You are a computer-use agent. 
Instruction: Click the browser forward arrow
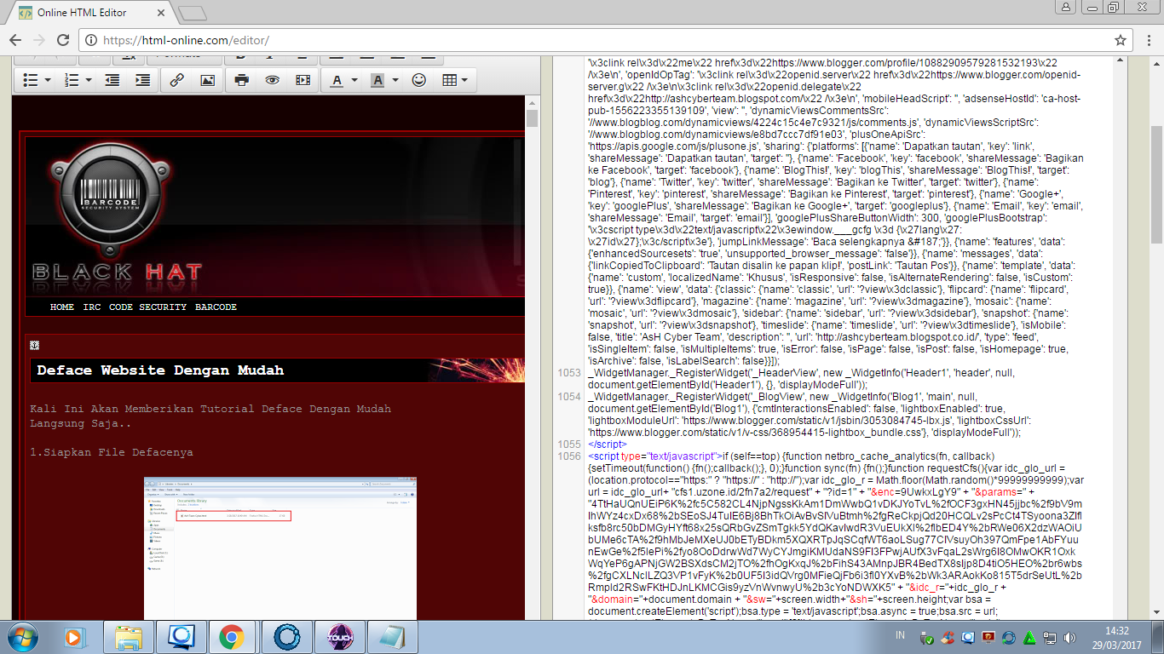(39, 40)
